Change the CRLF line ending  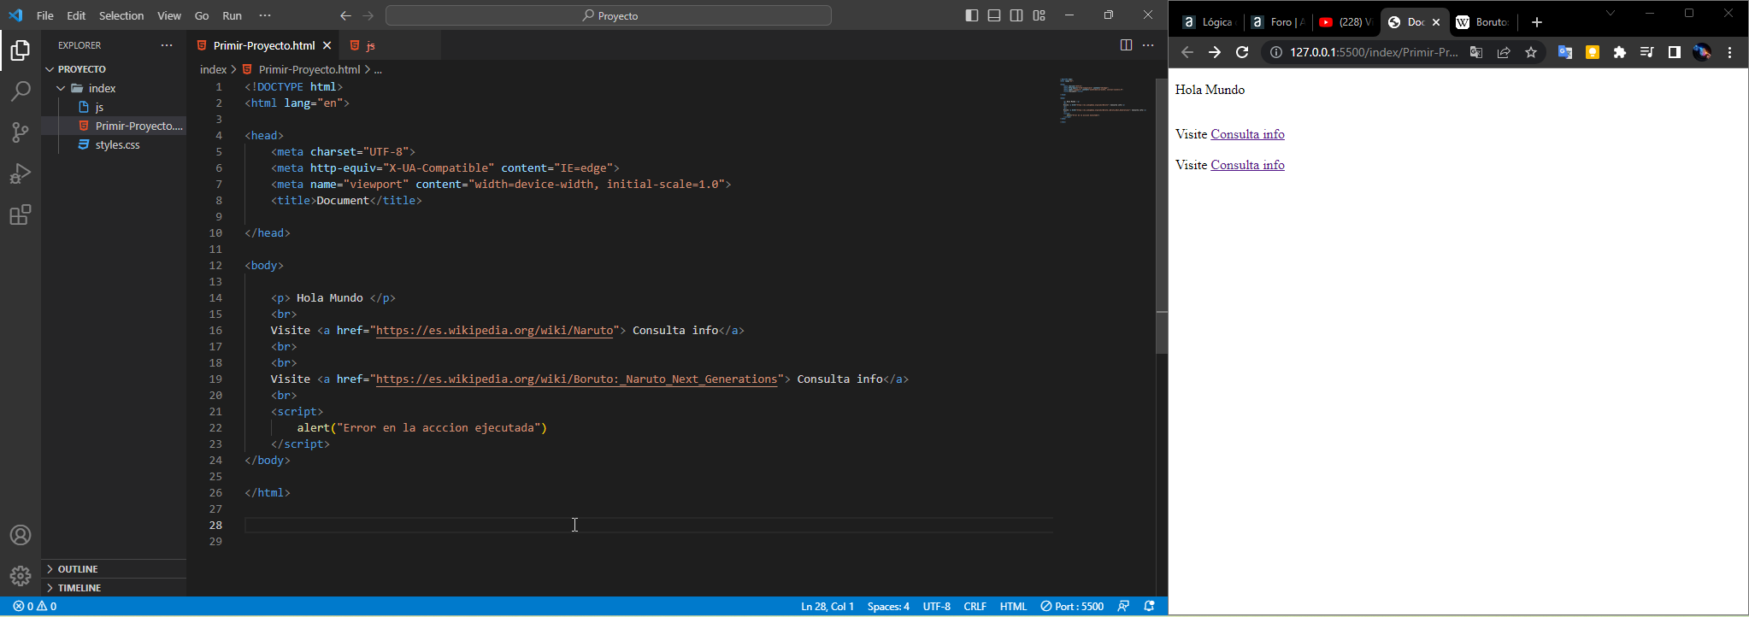[975, 606]
